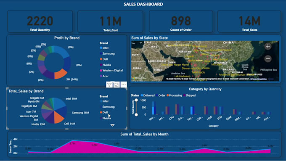
Task: Select Intel in Profit by Brand legend
Action: point(104,48)
